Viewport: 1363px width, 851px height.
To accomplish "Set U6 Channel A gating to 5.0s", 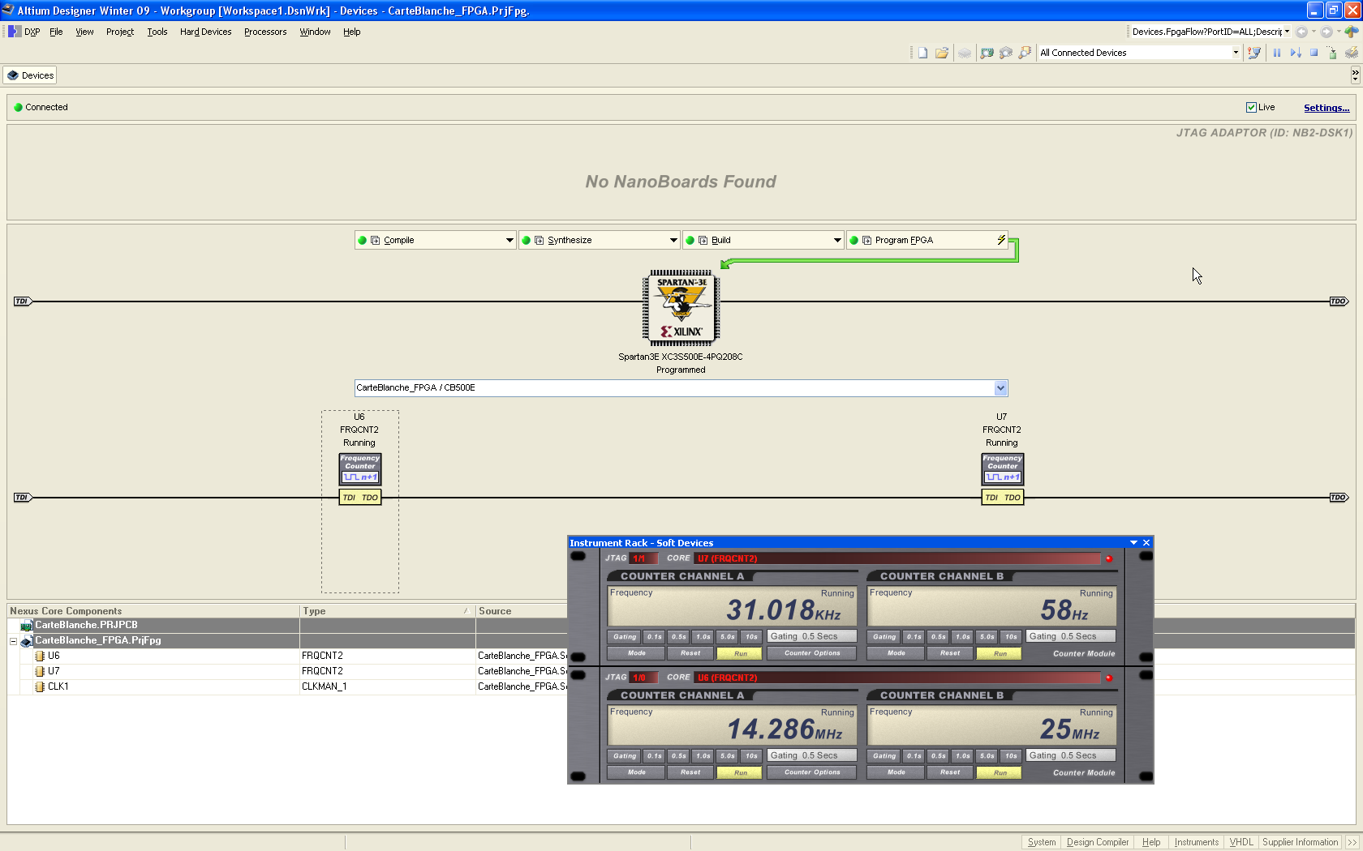I will [x=727, y=756].
